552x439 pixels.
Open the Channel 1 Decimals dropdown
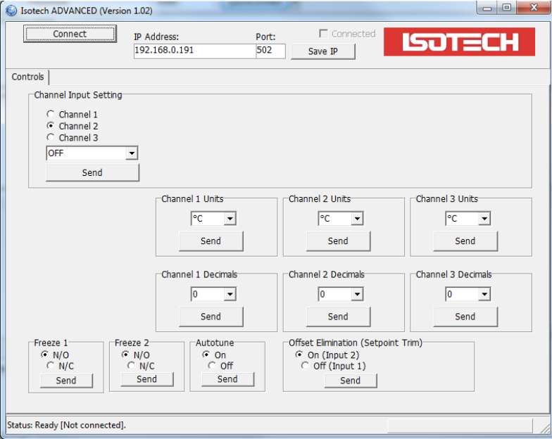tap(213, 294)
